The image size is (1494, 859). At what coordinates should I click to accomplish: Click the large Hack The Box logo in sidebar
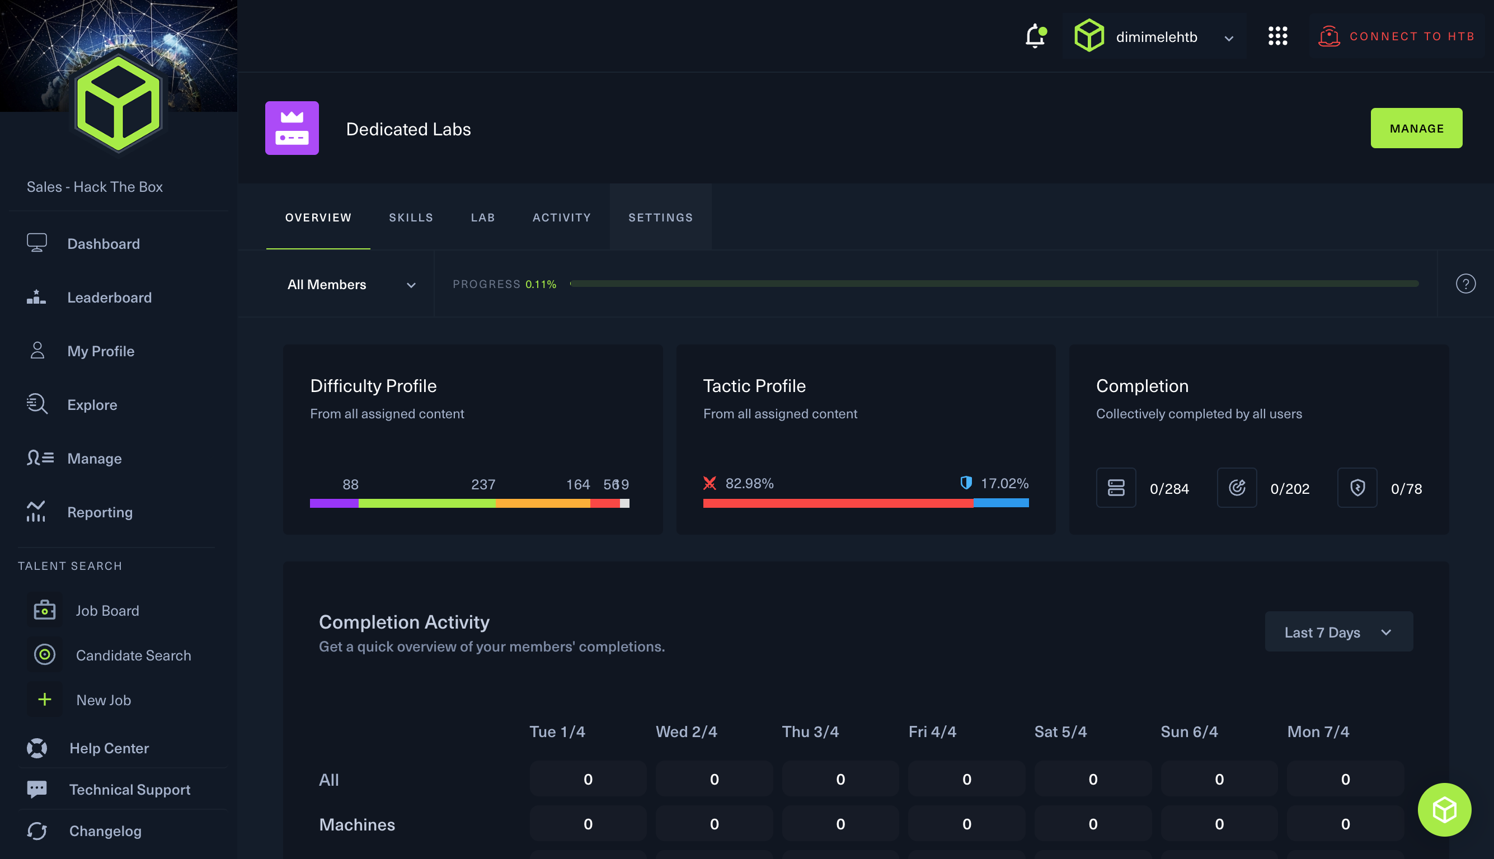[118, 103]
